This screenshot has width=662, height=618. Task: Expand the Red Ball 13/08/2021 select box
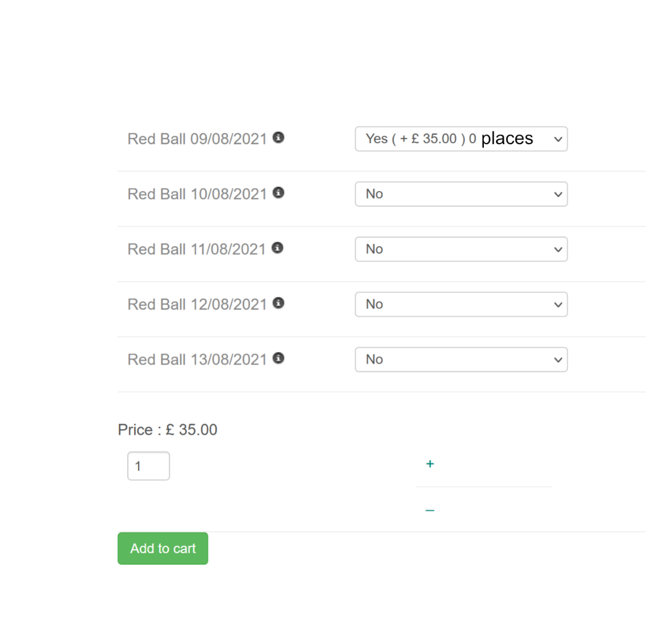pyautogui.click(x=461, y=359)
